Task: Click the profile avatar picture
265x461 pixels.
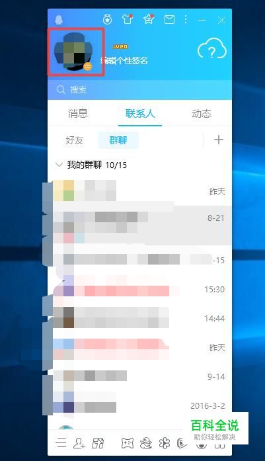Action: pos(74,52)
